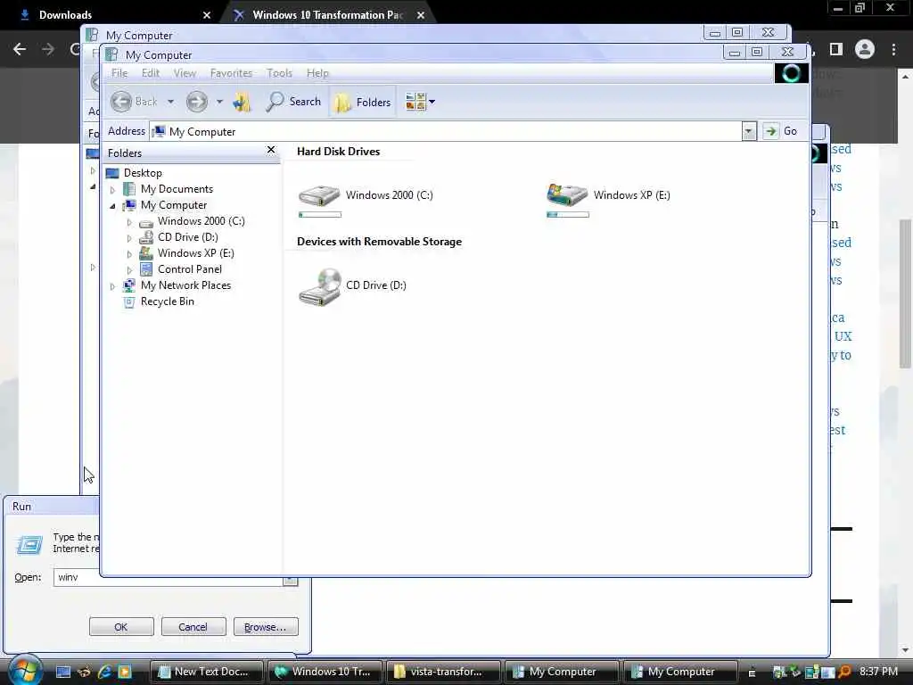
Task: Select My Network Places in tree
Action: [x=185, y=285]
